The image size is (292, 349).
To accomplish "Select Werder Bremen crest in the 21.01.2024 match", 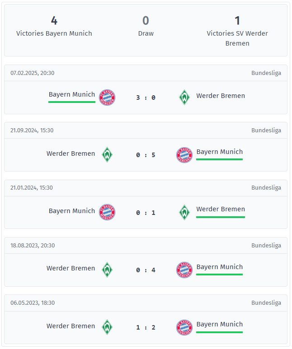I will (x=184, y=212).
